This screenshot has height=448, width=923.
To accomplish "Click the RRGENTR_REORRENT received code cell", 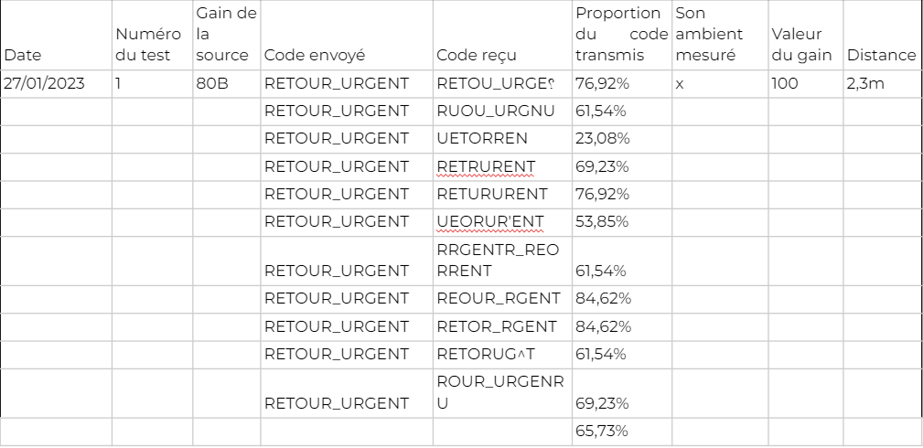I will pyautogui.click(x=503, y=261).
